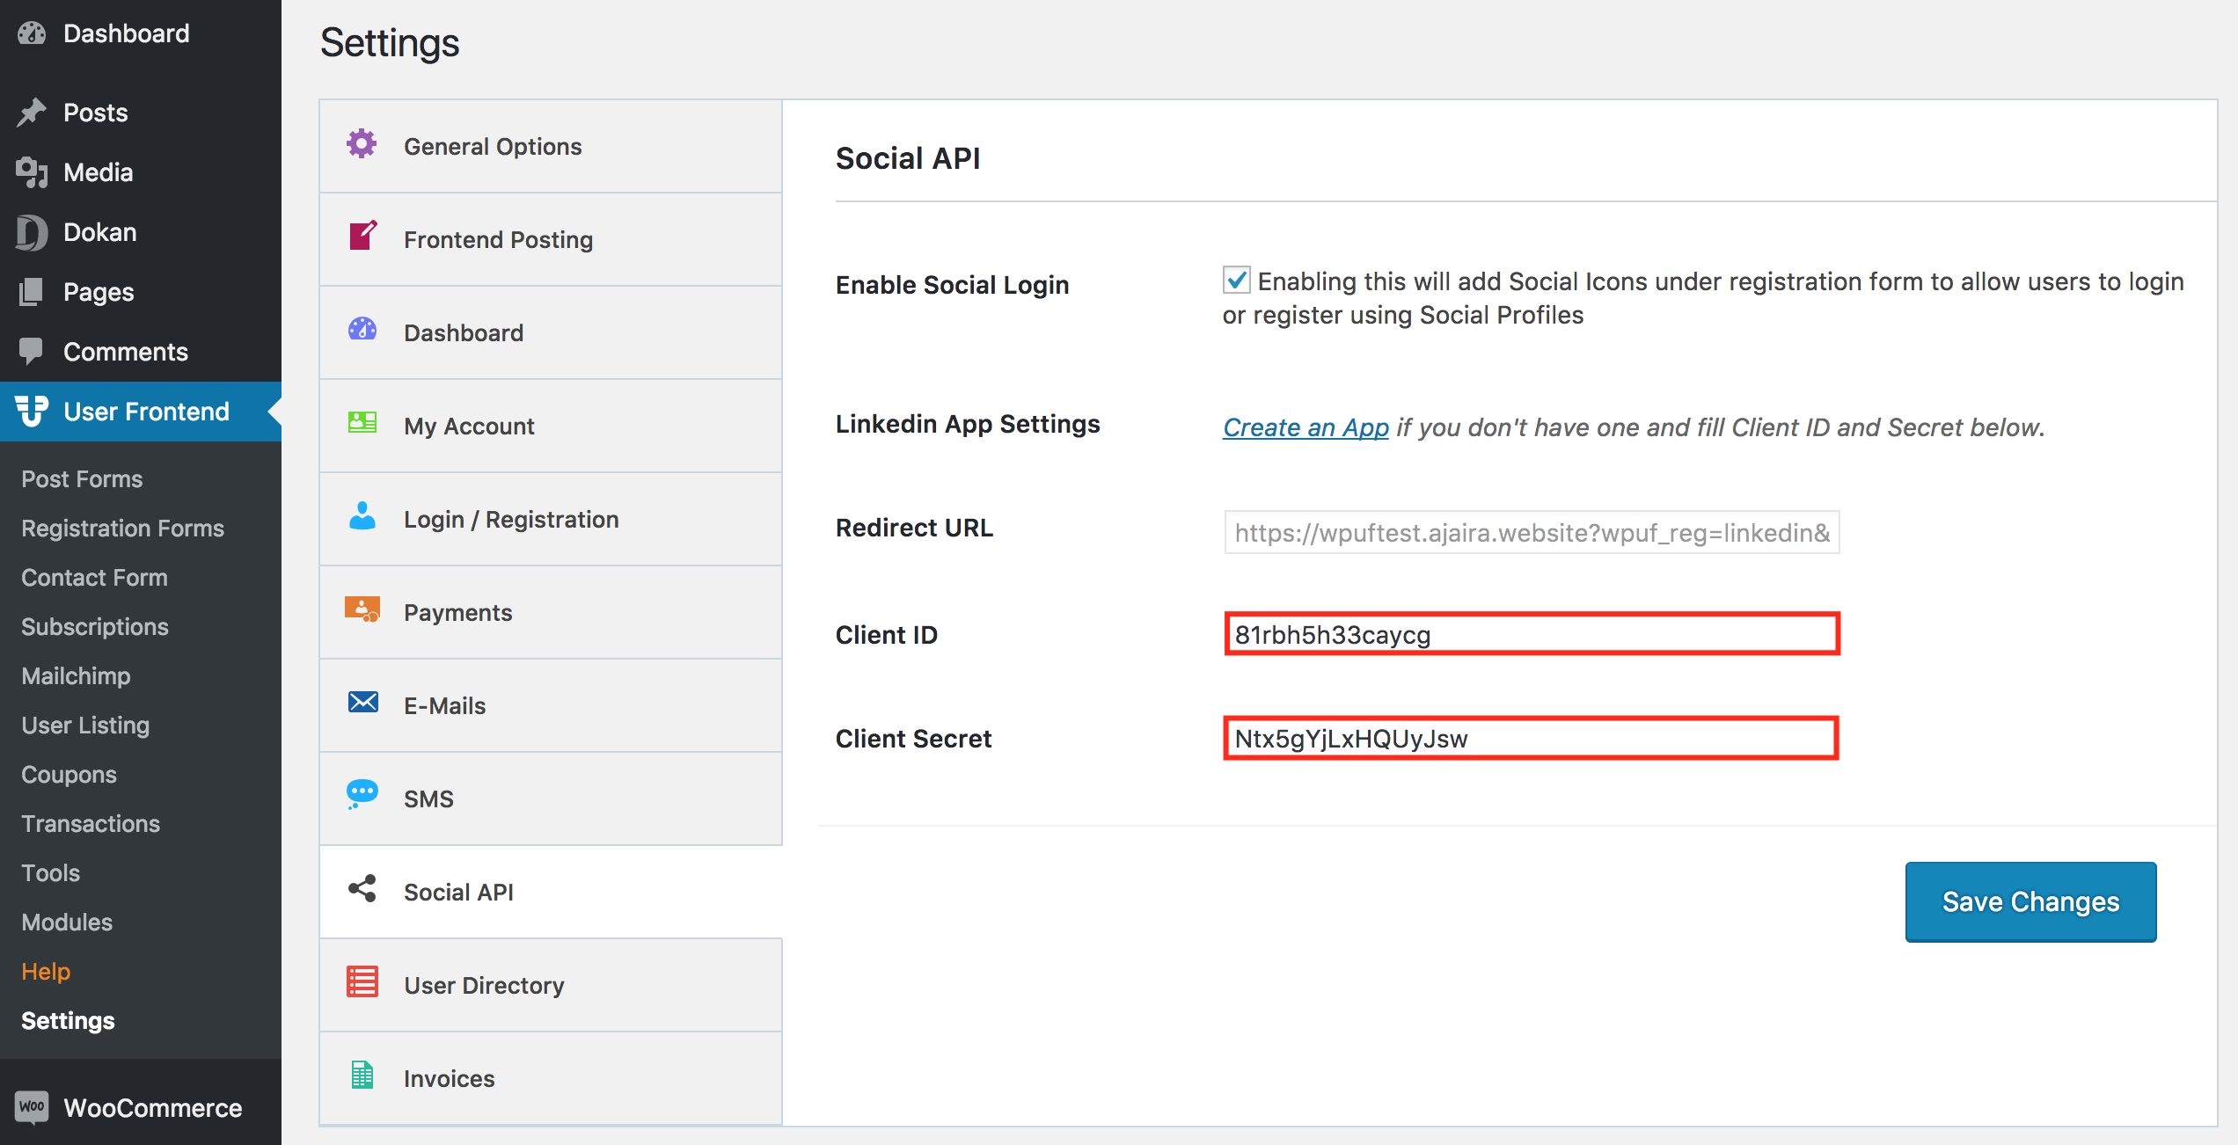2238x1145 pixels.
Task: Open the WooCommerce menu label
Action: (153, 1108)
